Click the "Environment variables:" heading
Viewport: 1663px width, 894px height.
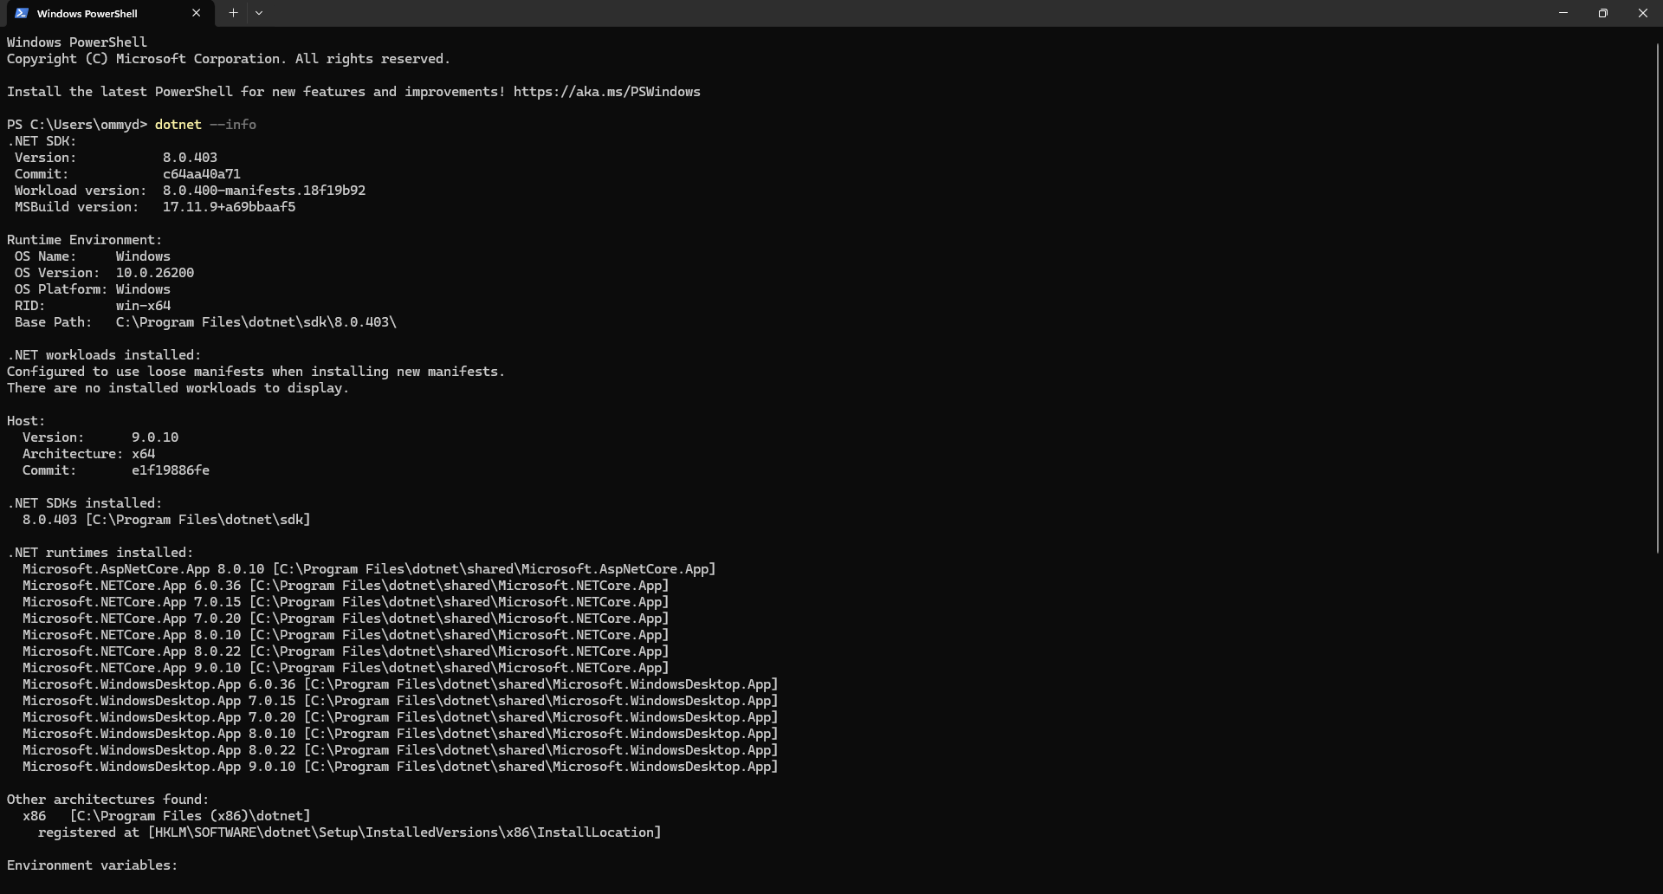pyautogui.click(x=93, y=865)
